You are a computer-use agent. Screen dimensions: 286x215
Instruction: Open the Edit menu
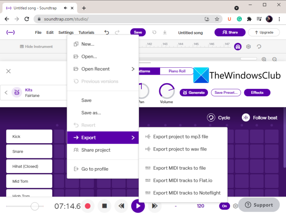coord(50,32)
